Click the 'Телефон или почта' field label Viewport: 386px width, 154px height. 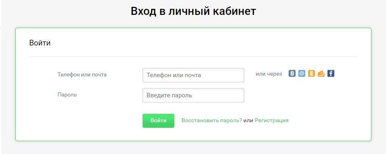pyautogui.click(x=82, y=74)
